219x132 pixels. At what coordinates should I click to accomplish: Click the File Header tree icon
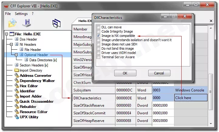21,49
